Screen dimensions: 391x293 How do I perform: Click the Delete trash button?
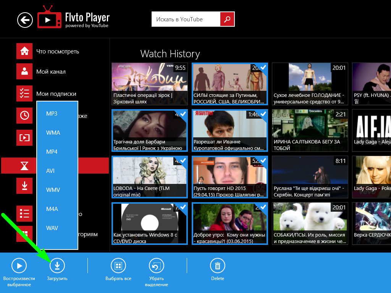tap(217, 269)
